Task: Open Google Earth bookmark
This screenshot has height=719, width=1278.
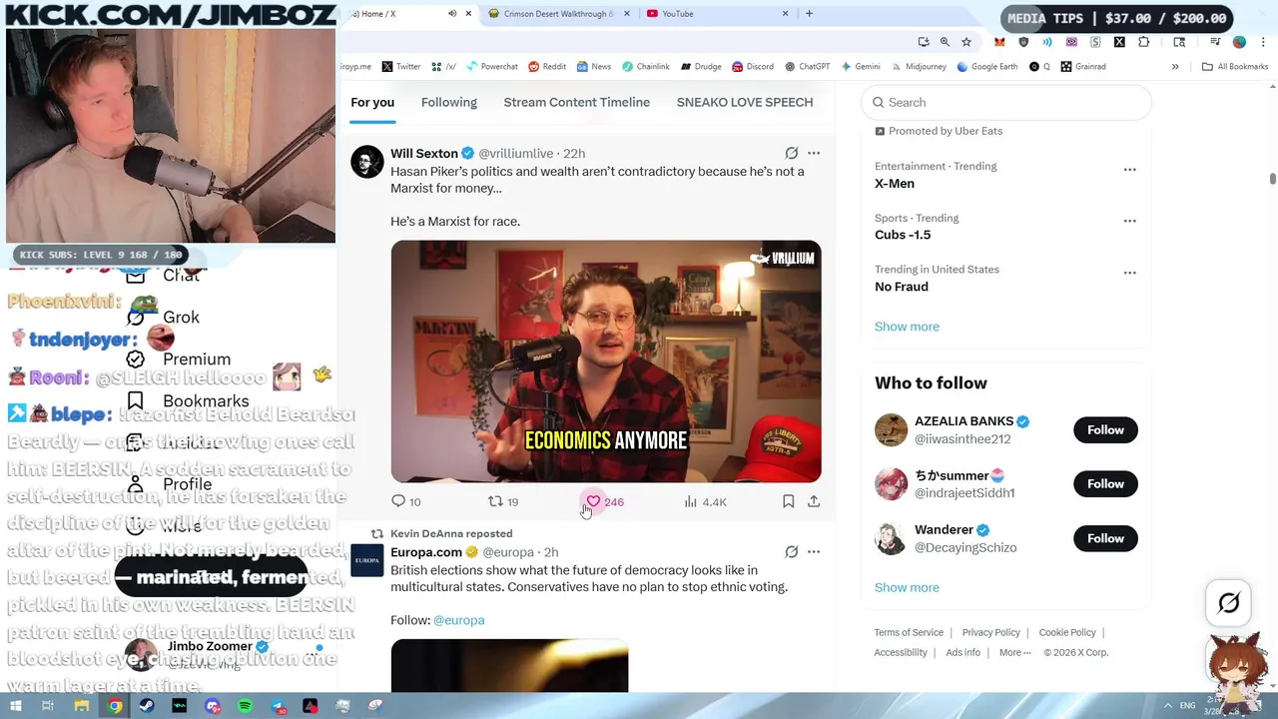Action: point(986,67)
